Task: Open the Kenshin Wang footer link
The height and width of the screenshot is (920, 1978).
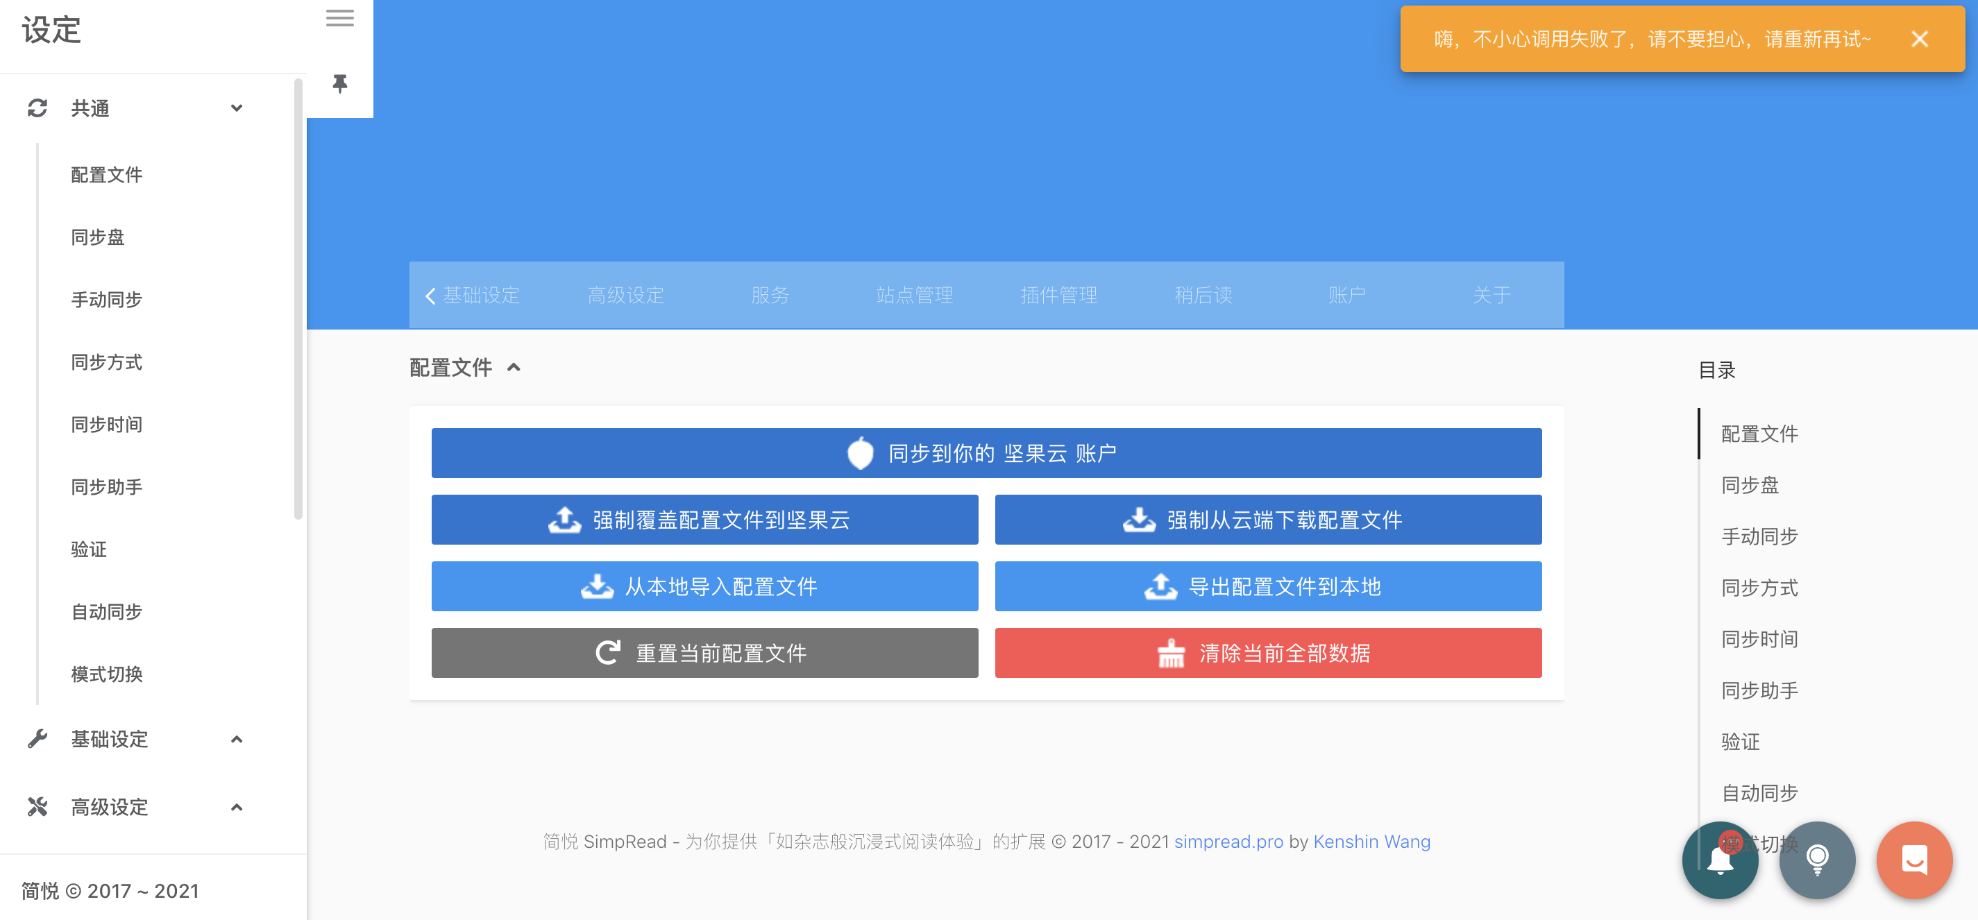Action: [x=1371, y=842]
